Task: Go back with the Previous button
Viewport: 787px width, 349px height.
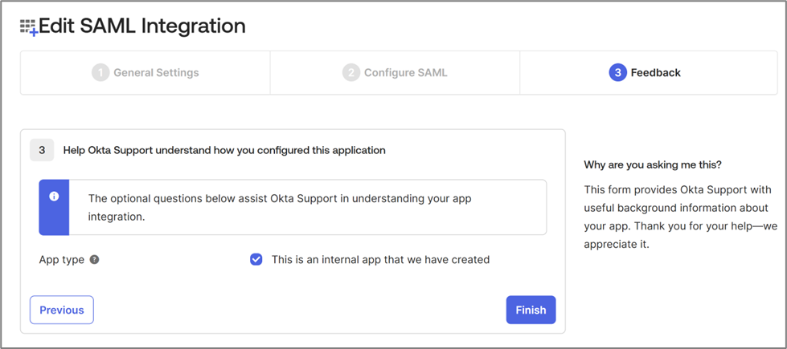Action: click(x=62, y=310)
